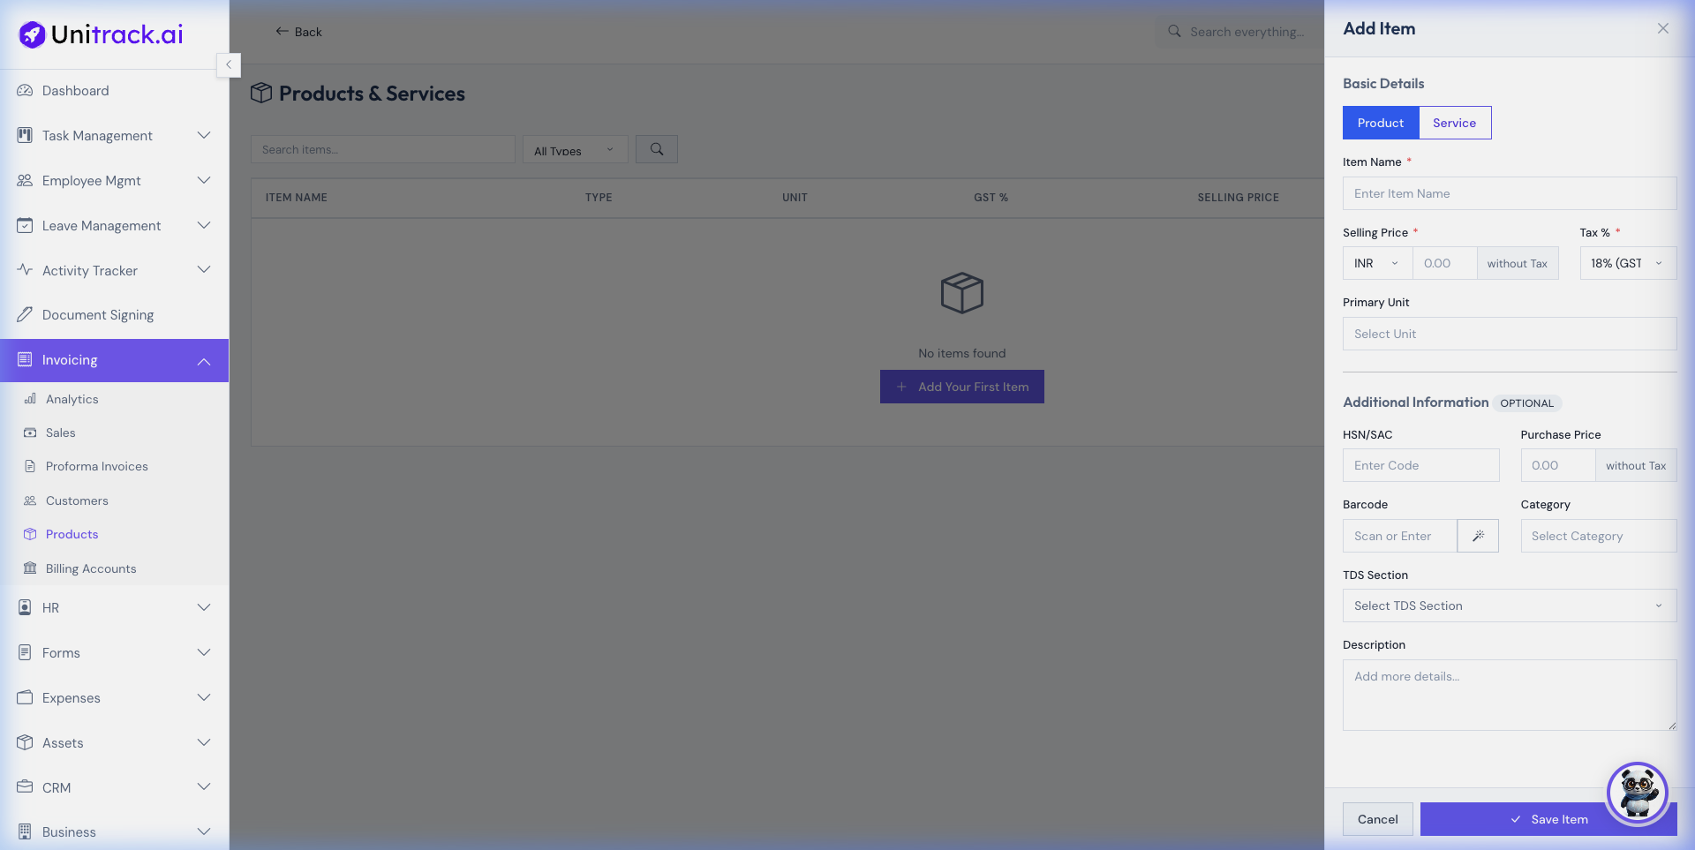Open Proforma Invoices in the sidebar
The height and width of the screenshot is (850, 1695).
(96, 466)
